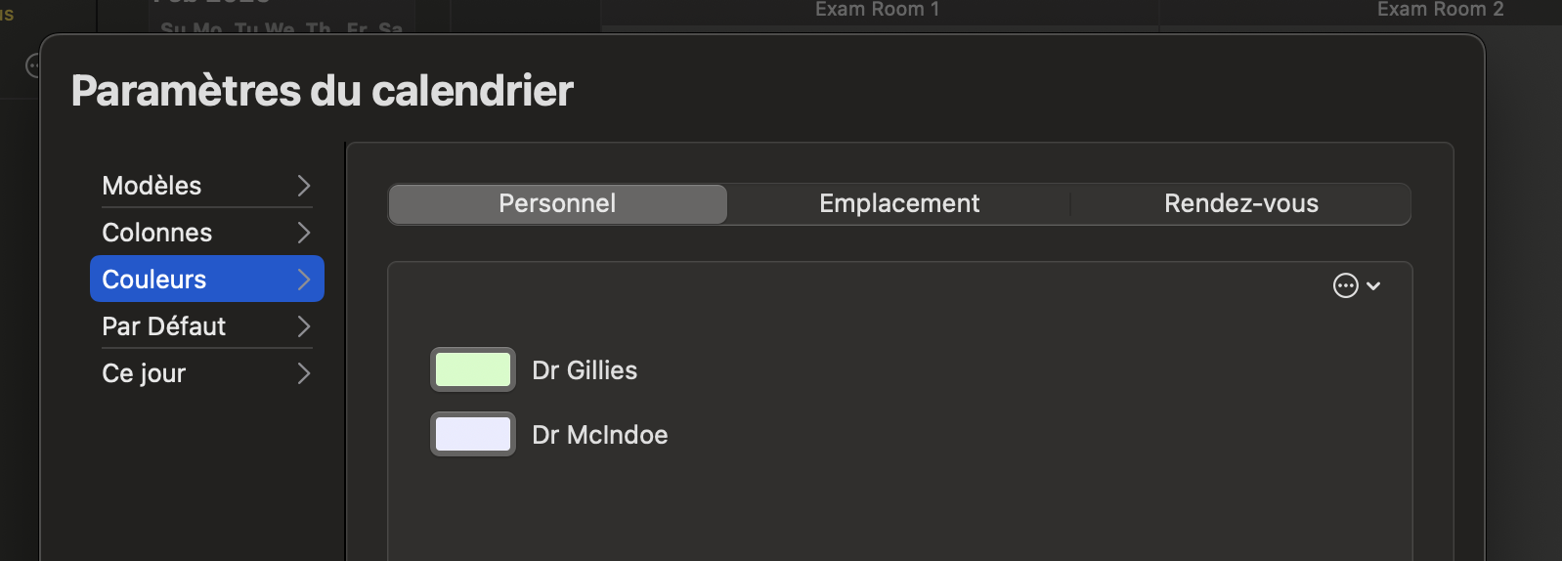
Task: Click the Exam Room 1 column header
Action: 878,10
